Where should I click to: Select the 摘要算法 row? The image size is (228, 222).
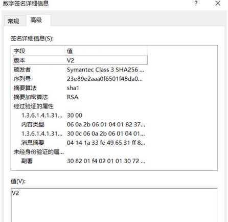coord(80,88)
